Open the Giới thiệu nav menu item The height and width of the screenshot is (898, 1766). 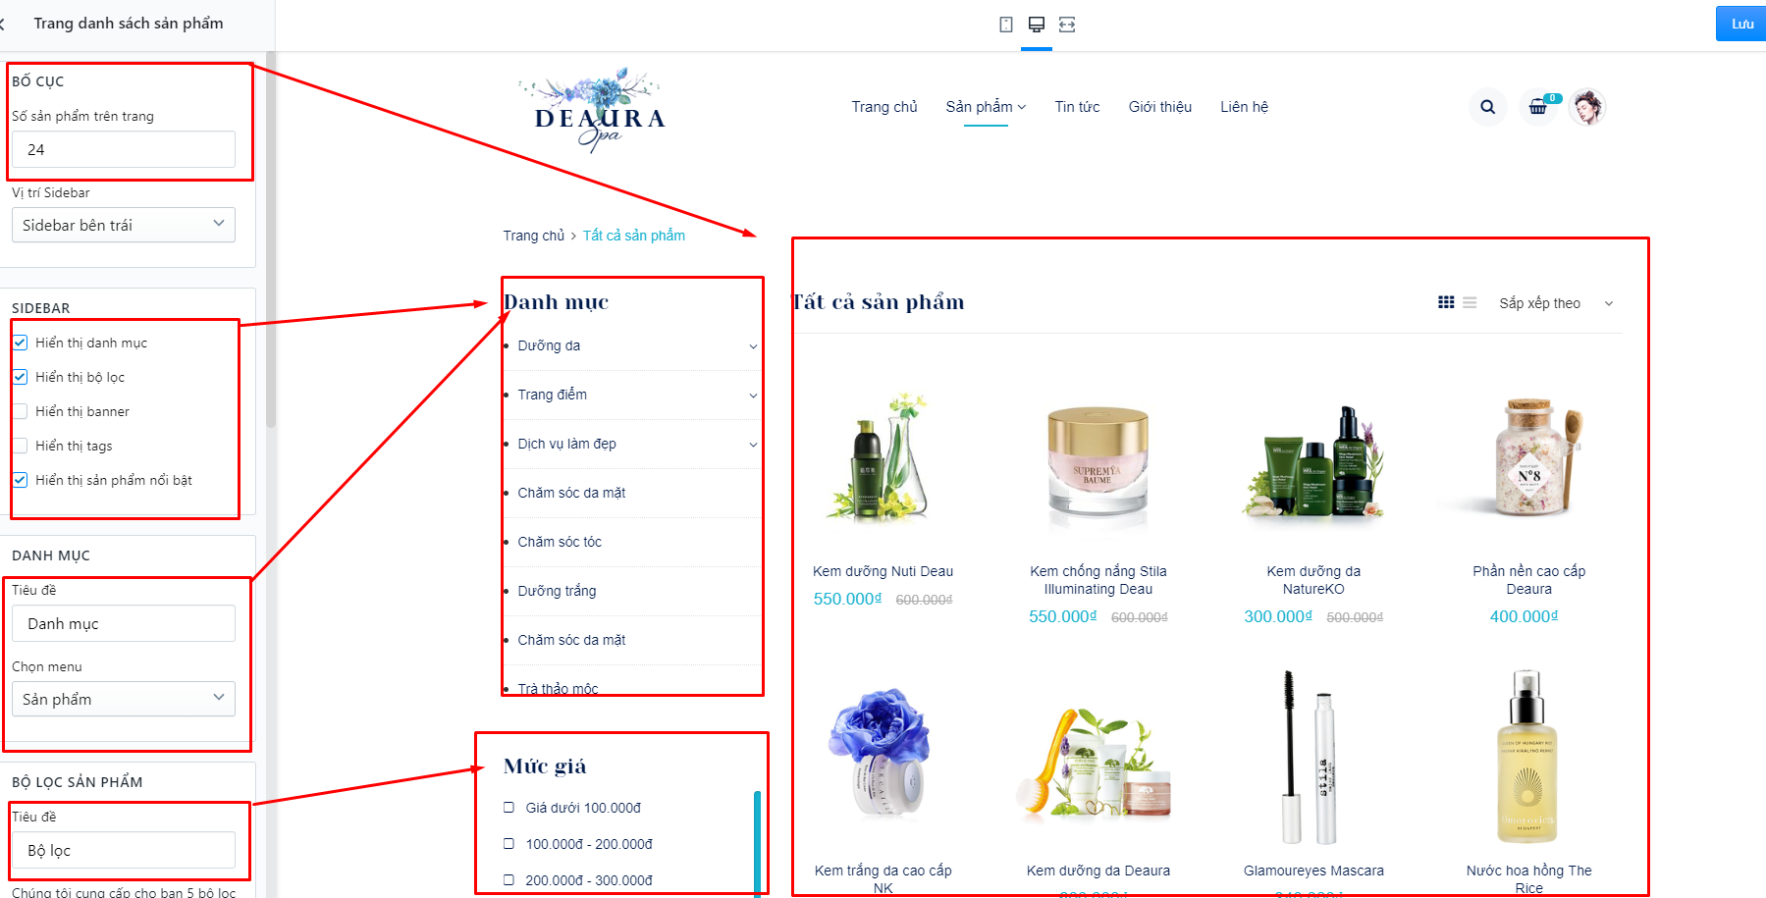pos(1160,107)
